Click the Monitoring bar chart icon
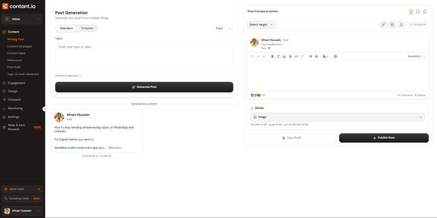Viewport: 437px width, 218px height. coord(4,108)
